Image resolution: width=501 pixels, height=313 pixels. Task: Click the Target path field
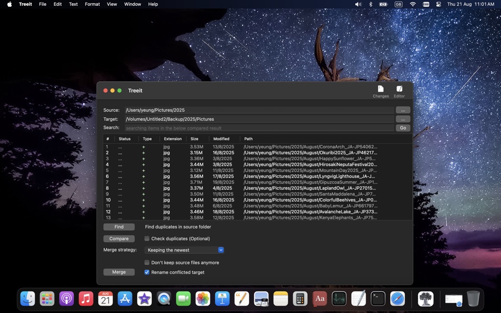259,119
